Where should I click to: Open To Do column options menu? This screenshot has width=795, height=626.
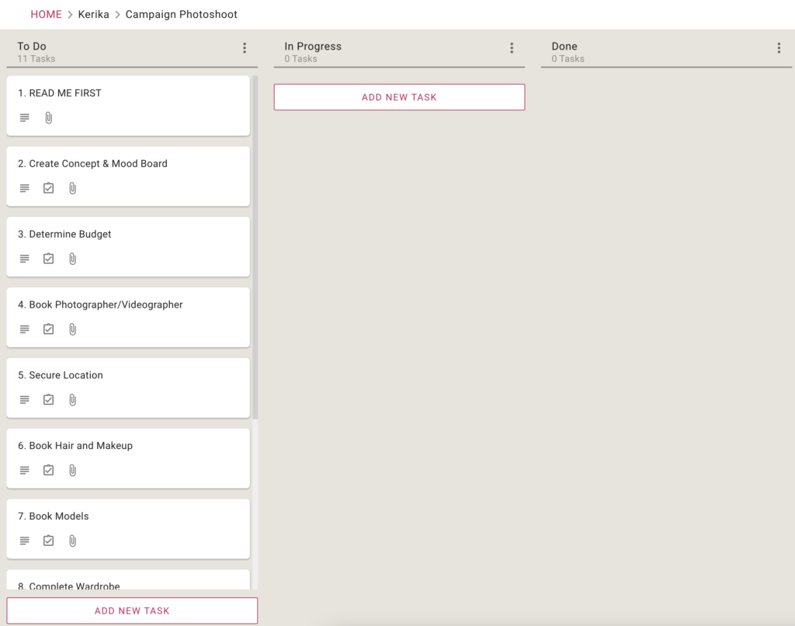click(245, 47)
